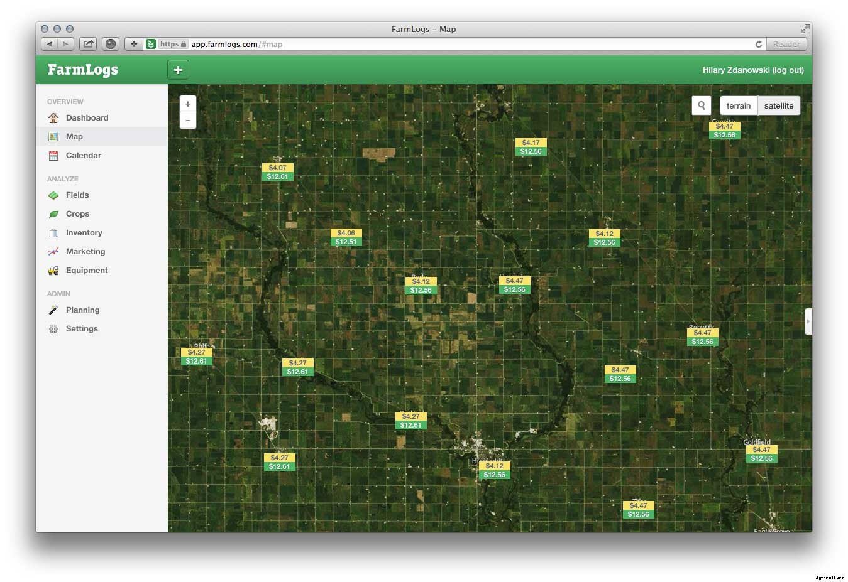Open the Equipment tractor icon
848x582 pixels.
point(53,270)
